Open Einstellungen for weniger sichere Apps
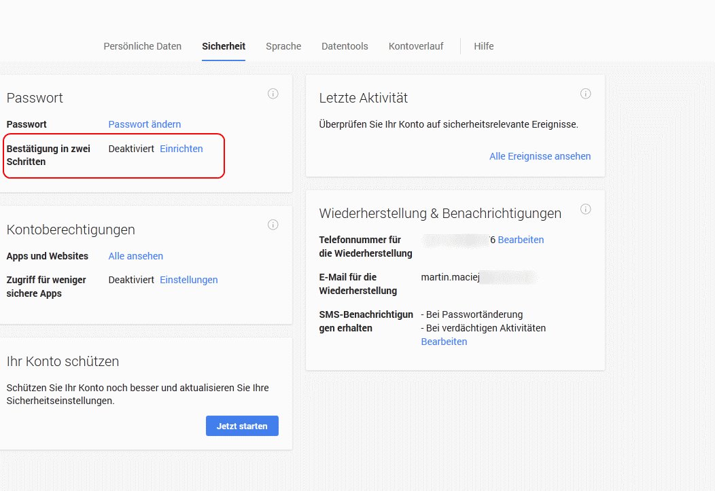Image resolution: width=715 pixels, height=491 pixels. tap(188, 280)
